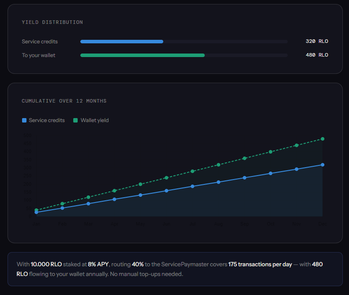Image resolution: width=349 pixels, height=295 pixels.
Task: Click the green To your wallet progress bar
Action: click(143, 55)
